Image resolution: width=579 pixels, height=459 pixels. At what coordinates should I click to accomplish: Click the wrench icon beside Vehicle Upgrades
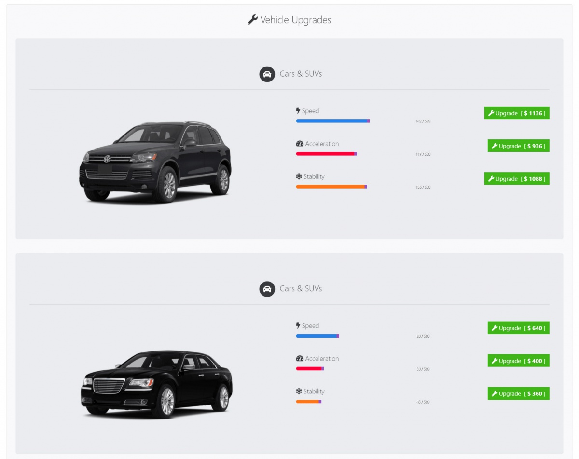tap(252, 20)
